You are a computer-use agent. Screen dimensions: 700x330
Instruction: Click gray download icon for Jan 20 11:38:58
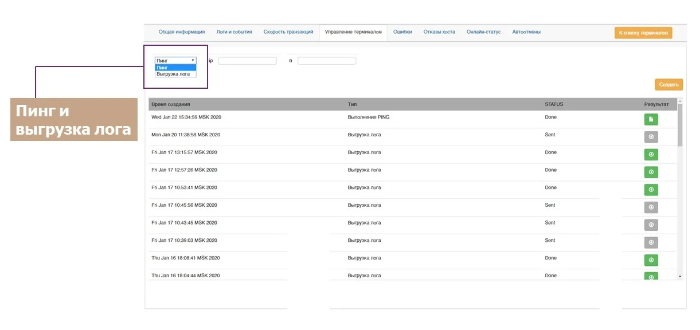click(x=651, y=137)
